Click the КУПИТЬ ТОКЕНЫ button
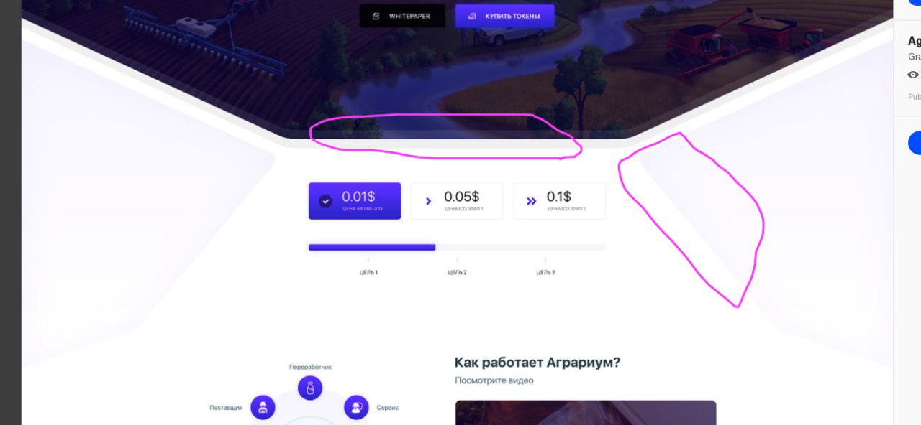This screenshot has height=425, width=921. tap(504, 16)
